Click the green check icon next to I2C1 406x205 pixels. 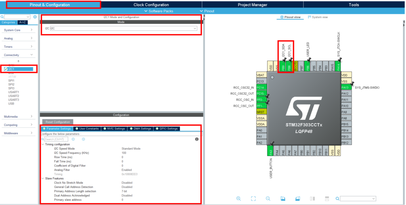[x=6, y=69]
